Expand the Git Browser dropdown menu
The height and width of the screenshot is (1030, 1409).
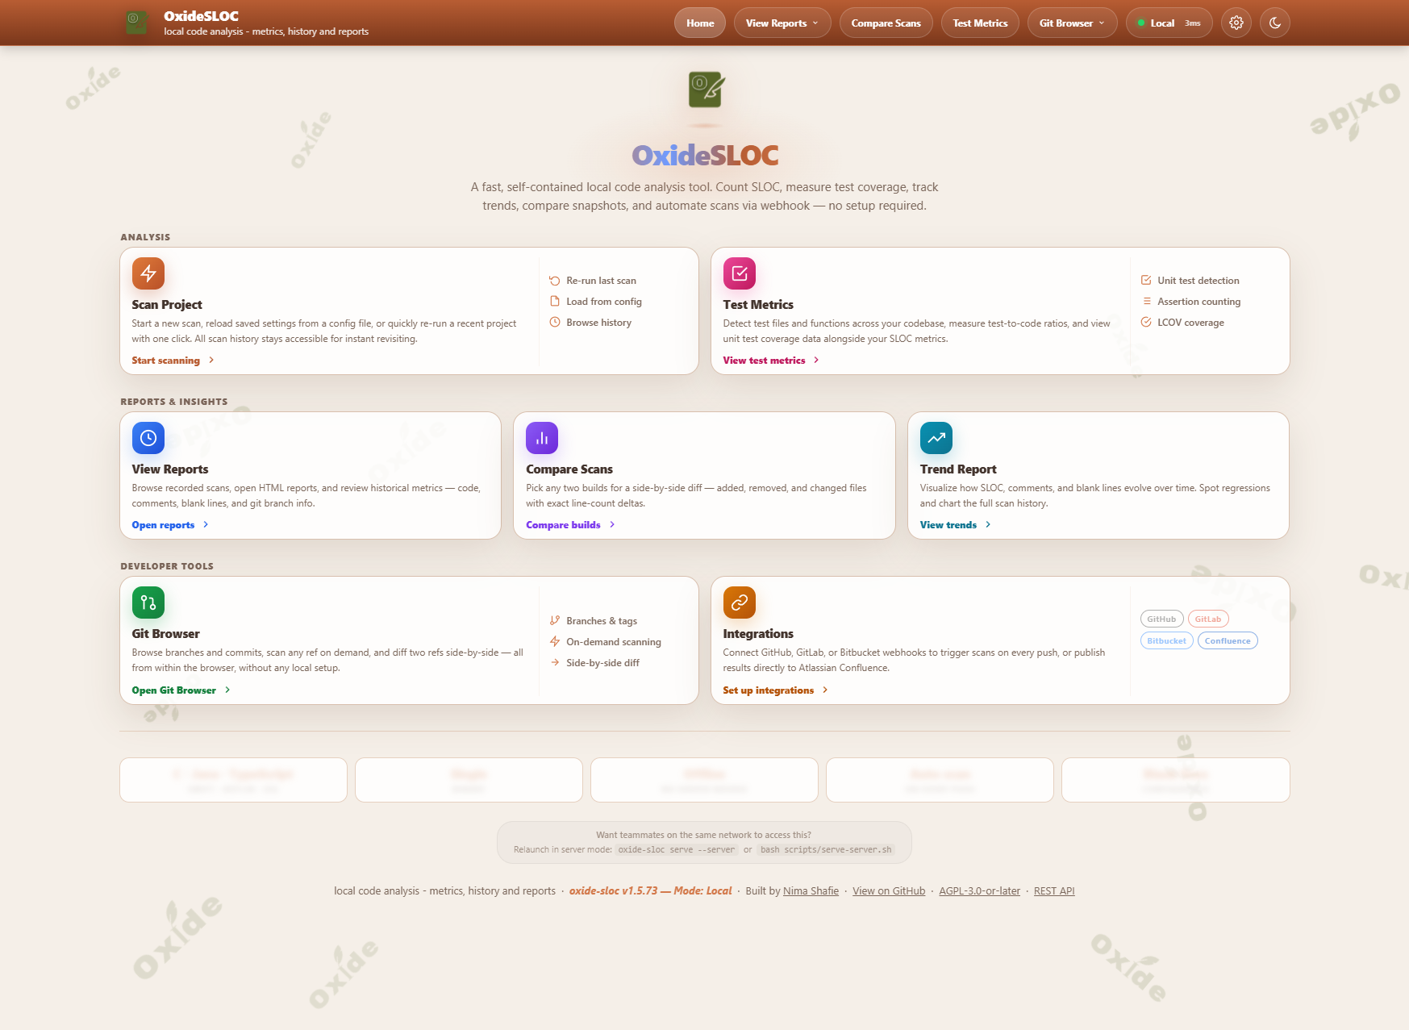[1072, 23]
